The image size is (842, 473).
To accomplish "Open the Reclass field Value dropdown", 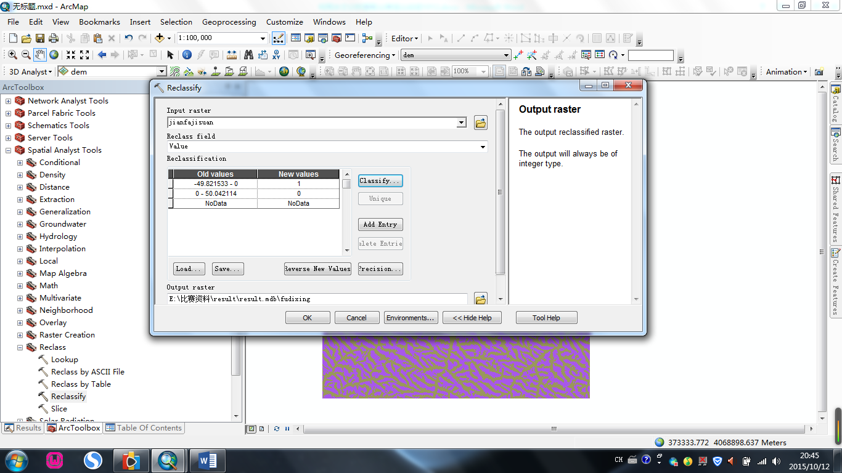I will pyautogui.click(x=483, y=147).
